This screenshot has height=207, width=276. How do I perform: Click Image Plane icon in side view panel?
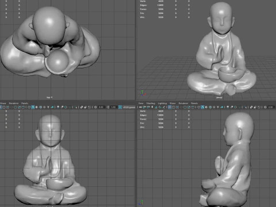click(x=156, y=107)
